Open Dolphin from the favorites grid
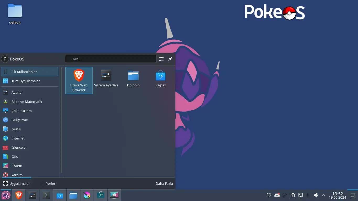358x201 pixels. coord(133,79)
